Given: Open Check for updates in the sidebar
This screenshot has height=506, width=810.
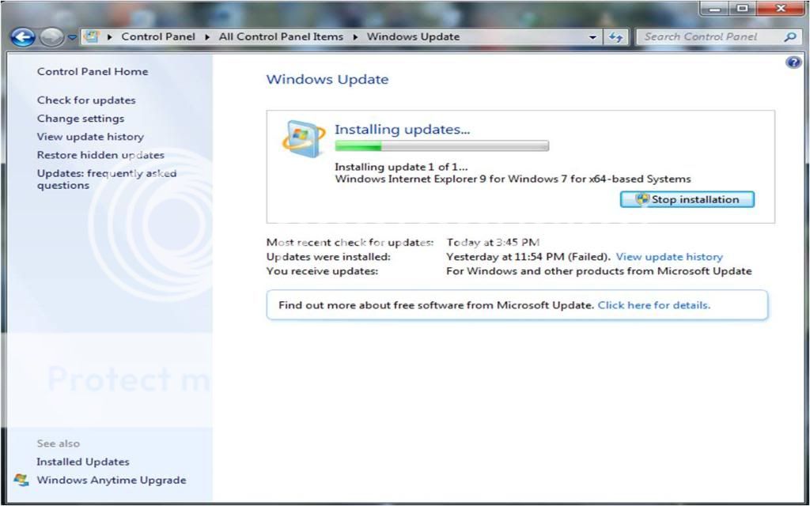Looking at the screenshot, I should pyautogui.click(x=86, y=100).
